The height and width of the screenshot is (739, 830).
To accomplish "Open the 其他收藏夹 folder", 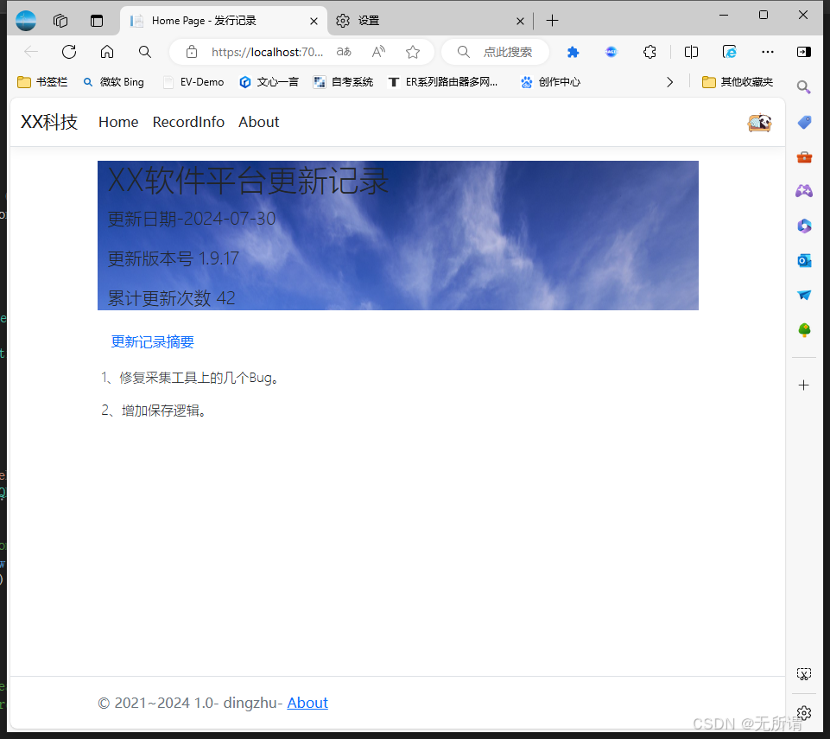I will pos(738,82).
